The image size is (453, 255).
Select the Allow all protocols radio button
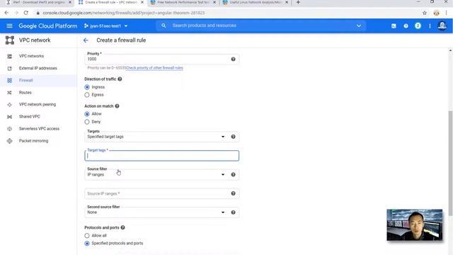87,236
